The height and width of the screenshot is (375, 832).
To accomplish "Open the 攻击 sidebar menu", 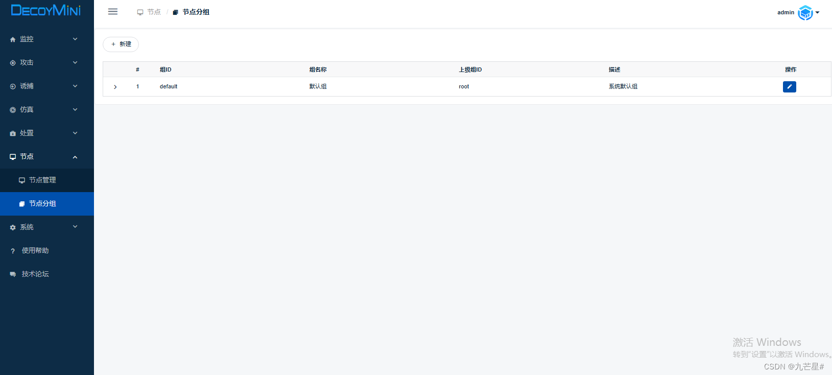I will pyautogui.click(x=47, y=62).
